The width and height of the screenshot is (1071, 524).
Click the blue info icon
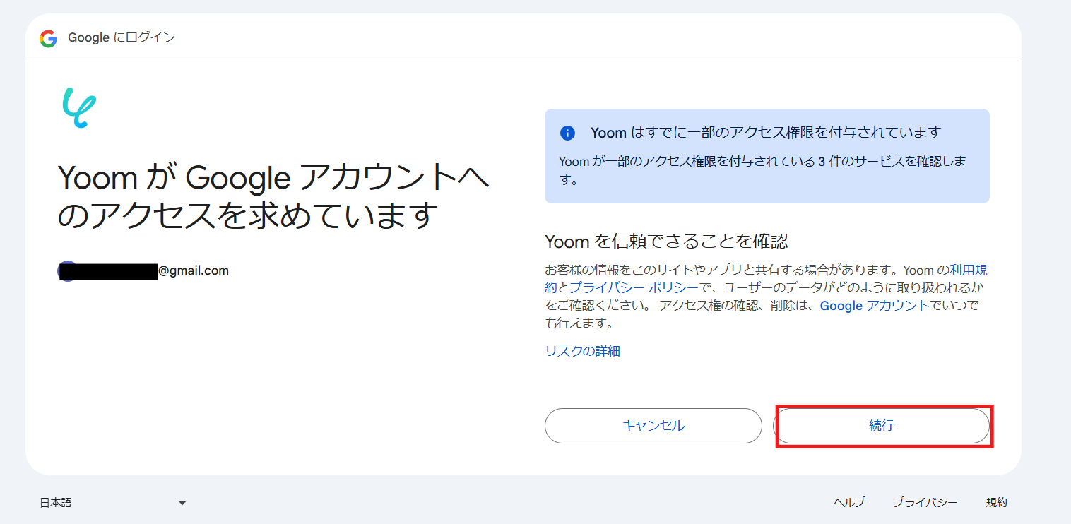pos(567,133)
